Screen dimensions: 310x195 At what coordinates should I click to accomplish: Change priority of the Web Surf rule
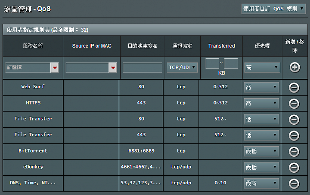coord(261,87)
